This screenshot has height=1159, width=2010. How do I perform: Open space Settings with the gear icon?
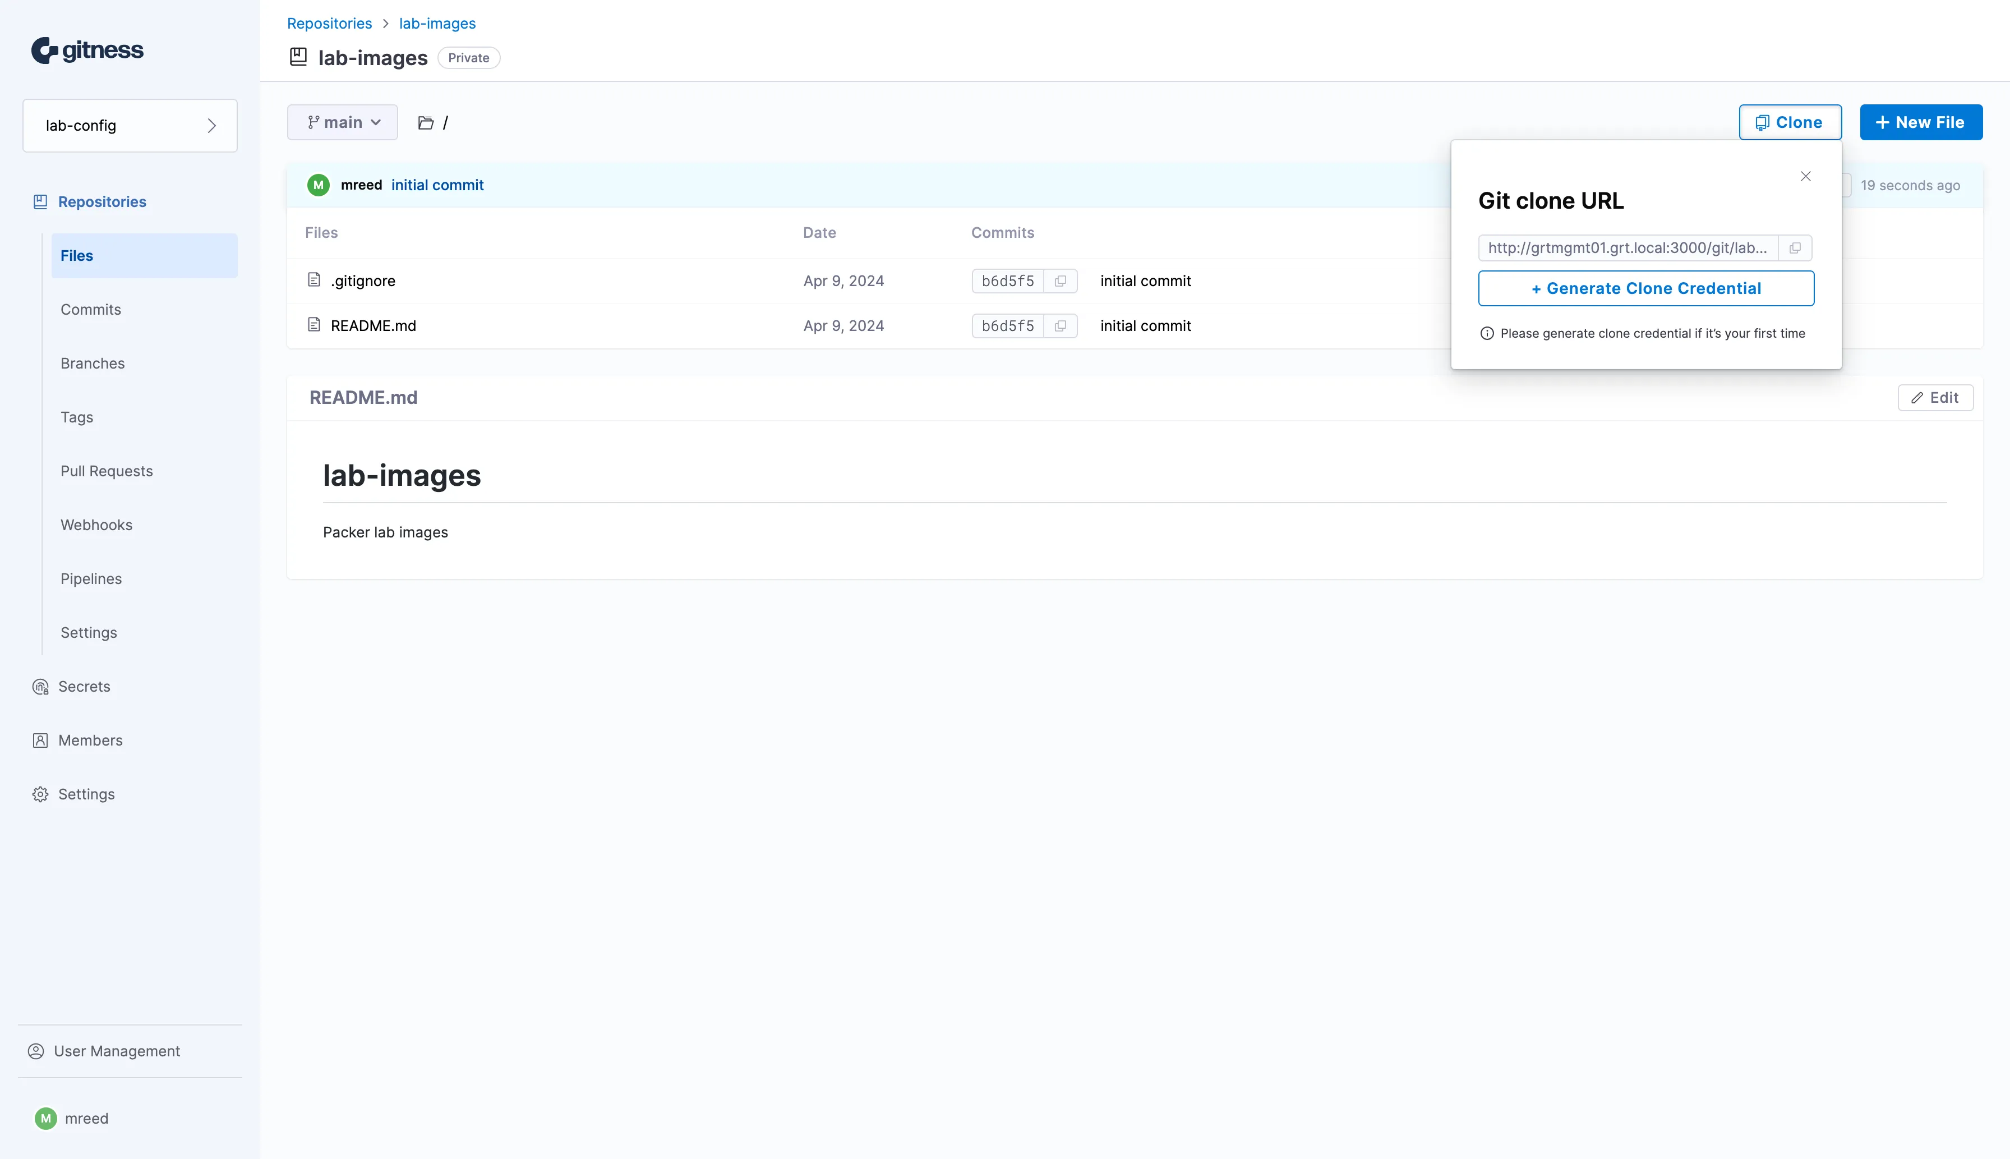73,794
